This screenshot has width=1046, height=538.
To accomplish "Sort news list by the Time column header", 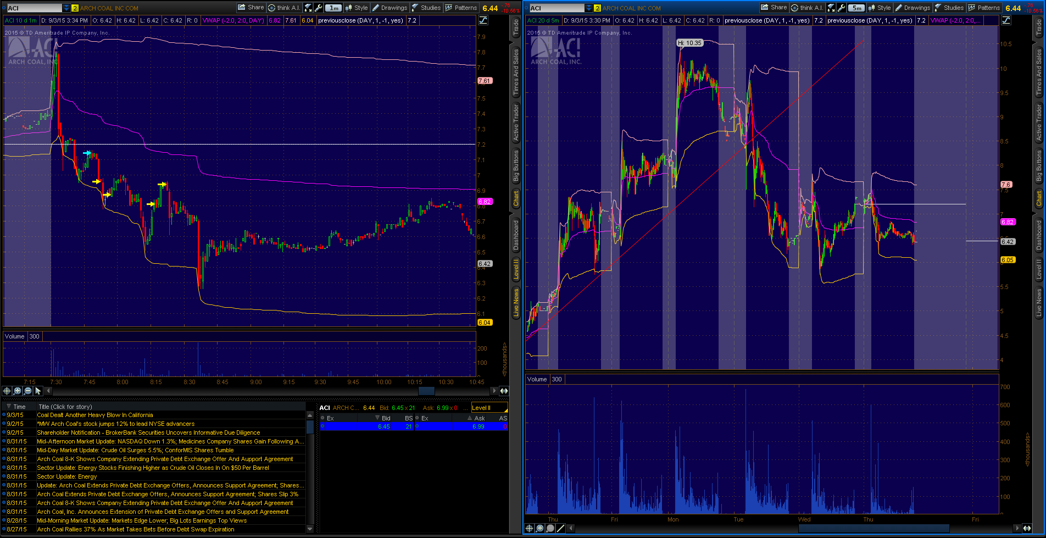I will (19, 407).
